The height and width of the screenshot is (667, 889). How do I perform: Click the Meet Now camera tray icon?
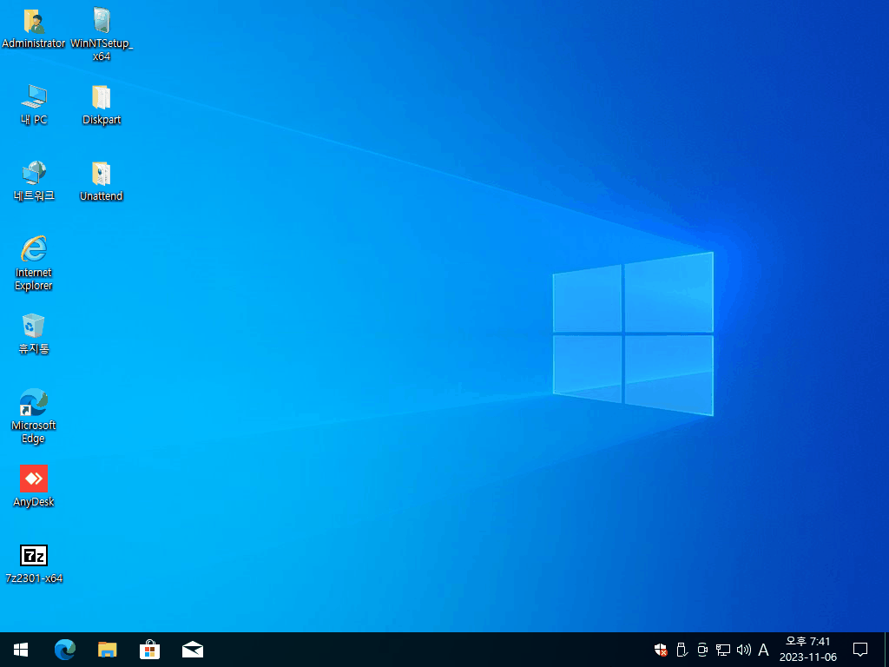point(702,650)
